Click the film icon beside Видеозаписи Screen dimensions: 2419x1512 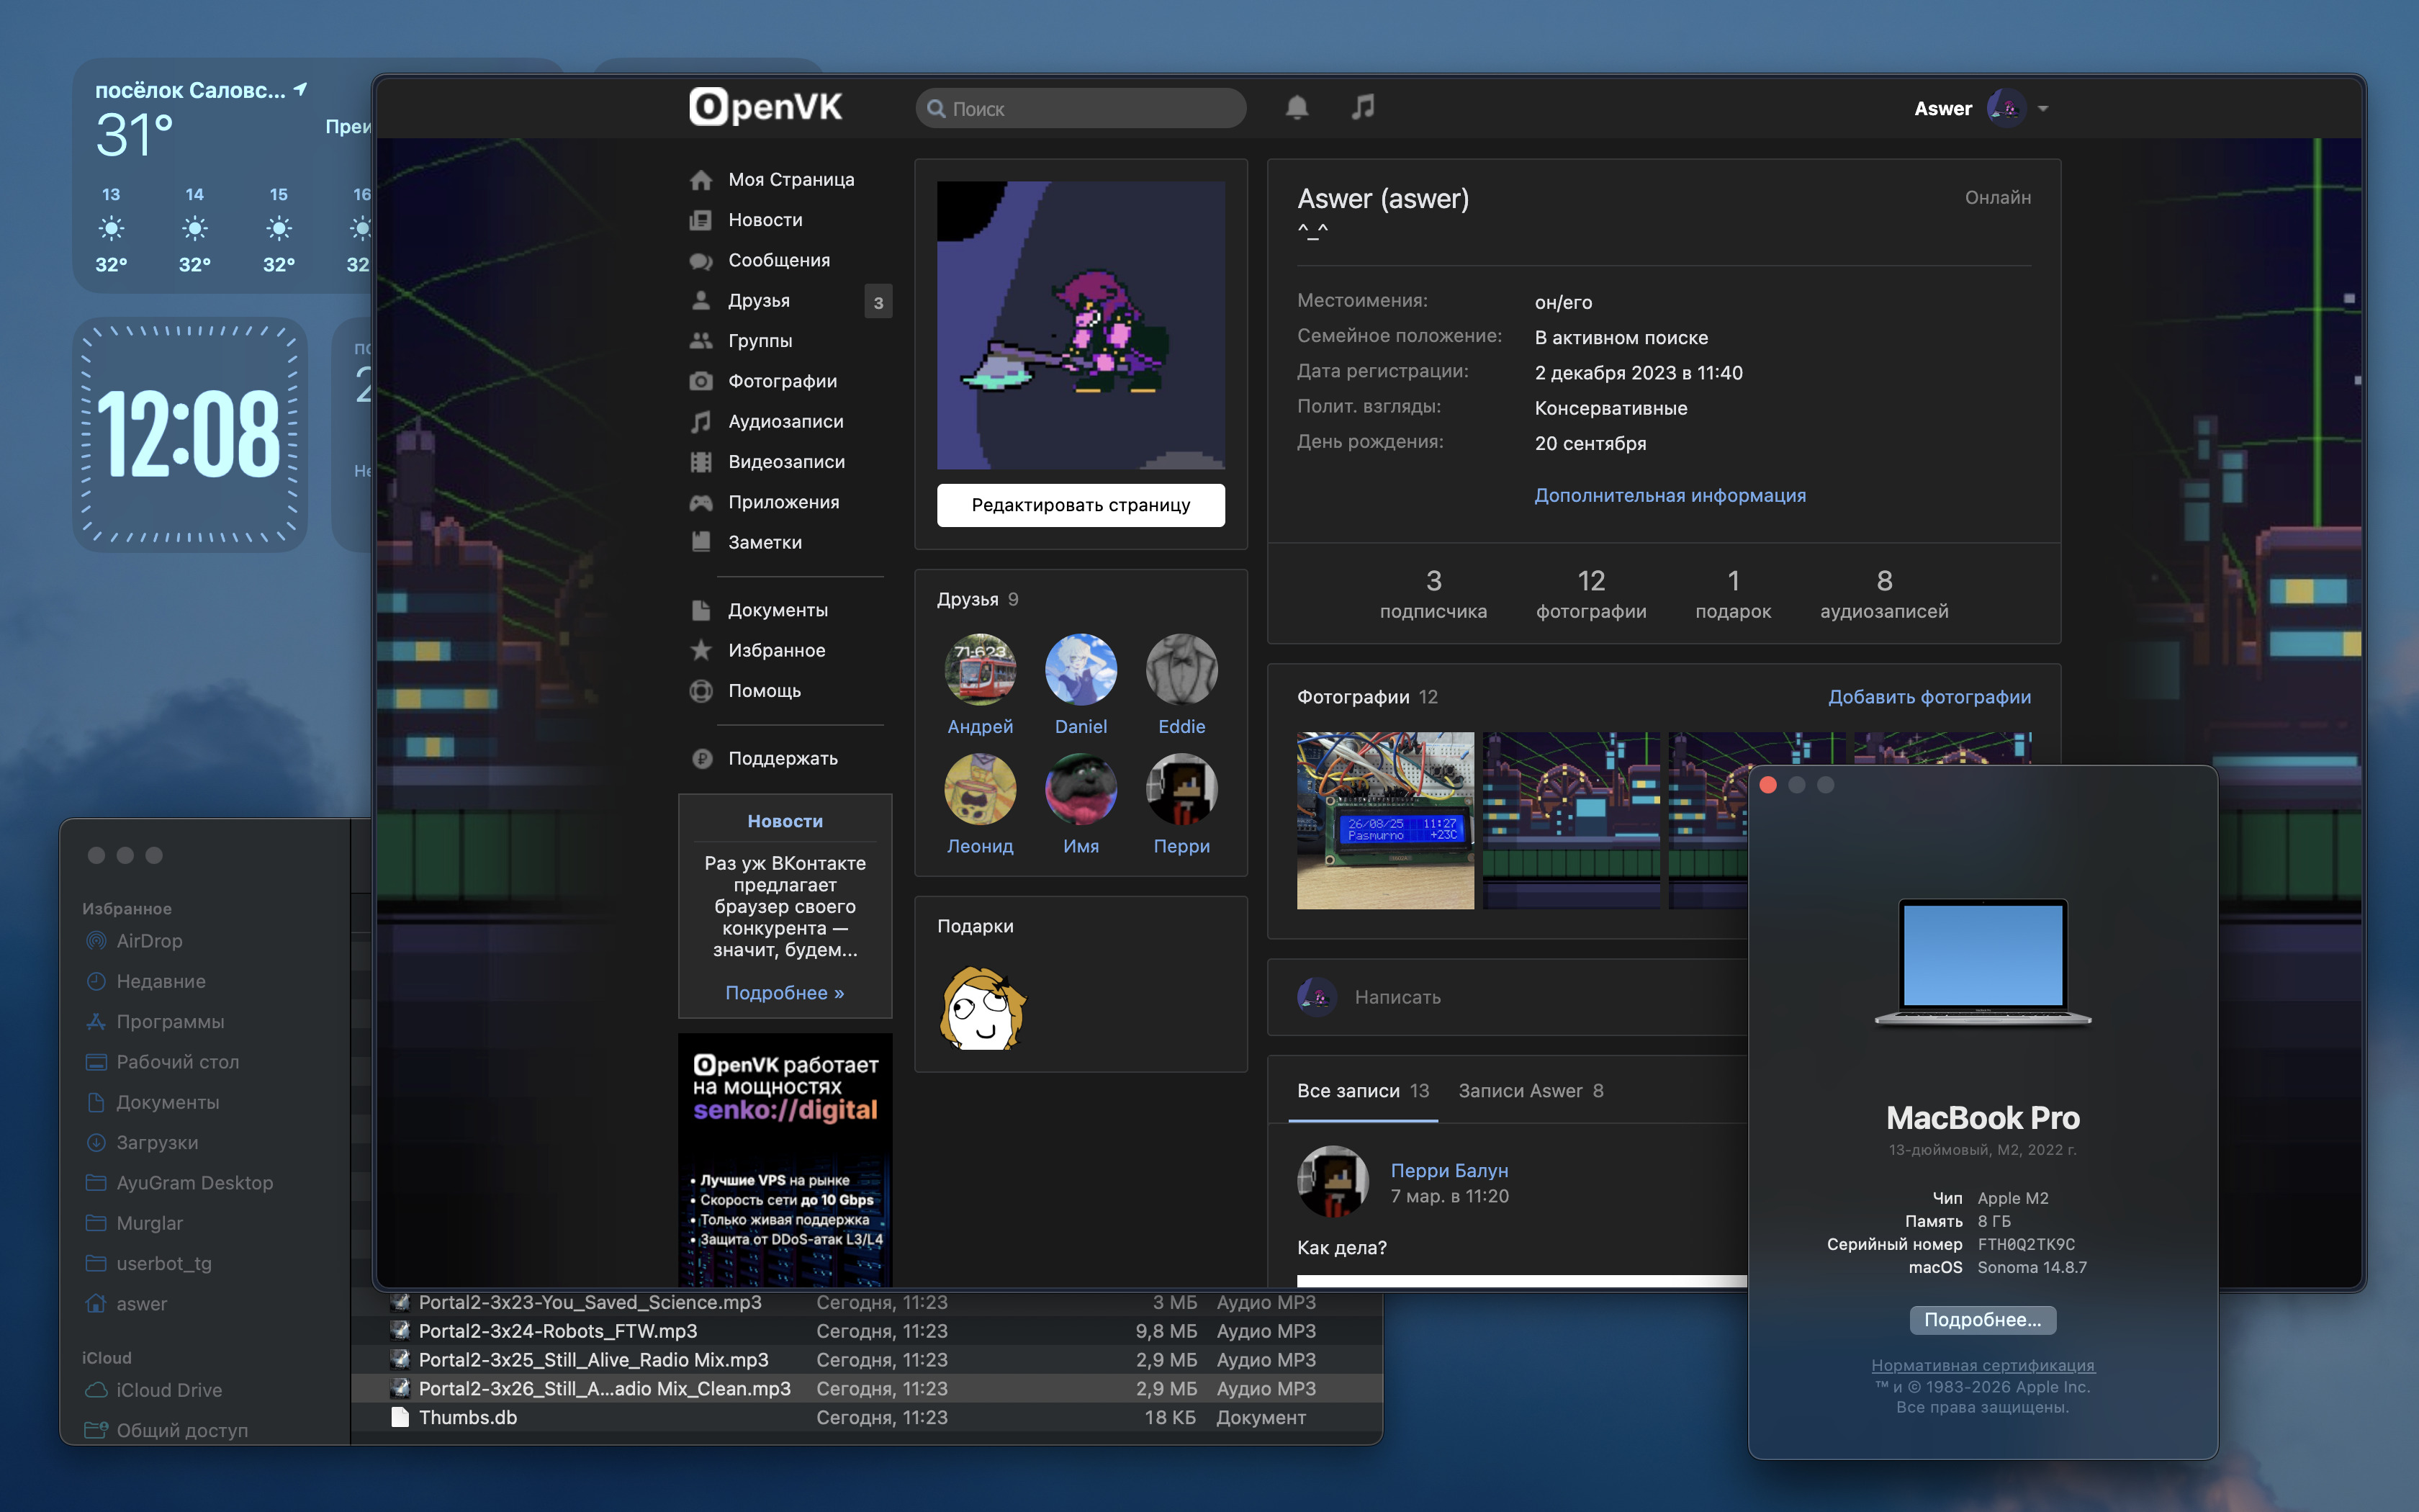[x=701, y=462]
